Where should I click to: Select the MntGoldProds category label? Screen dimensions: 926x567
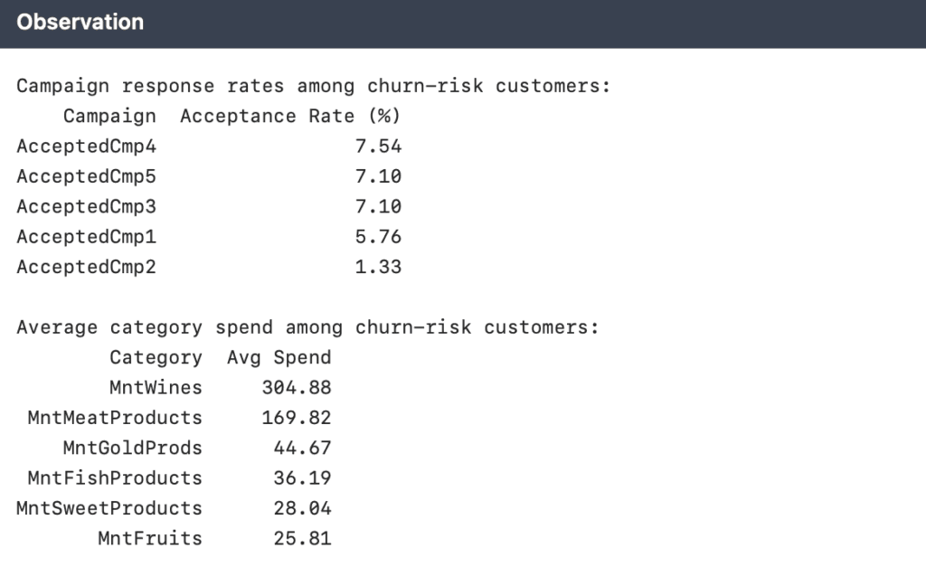tap(132, 448)
